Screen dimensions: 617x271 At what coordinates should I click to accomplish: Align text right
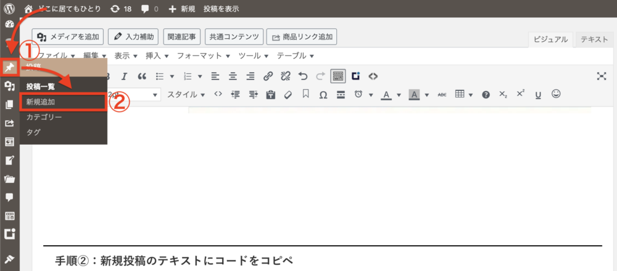click(x=251, y=76)
